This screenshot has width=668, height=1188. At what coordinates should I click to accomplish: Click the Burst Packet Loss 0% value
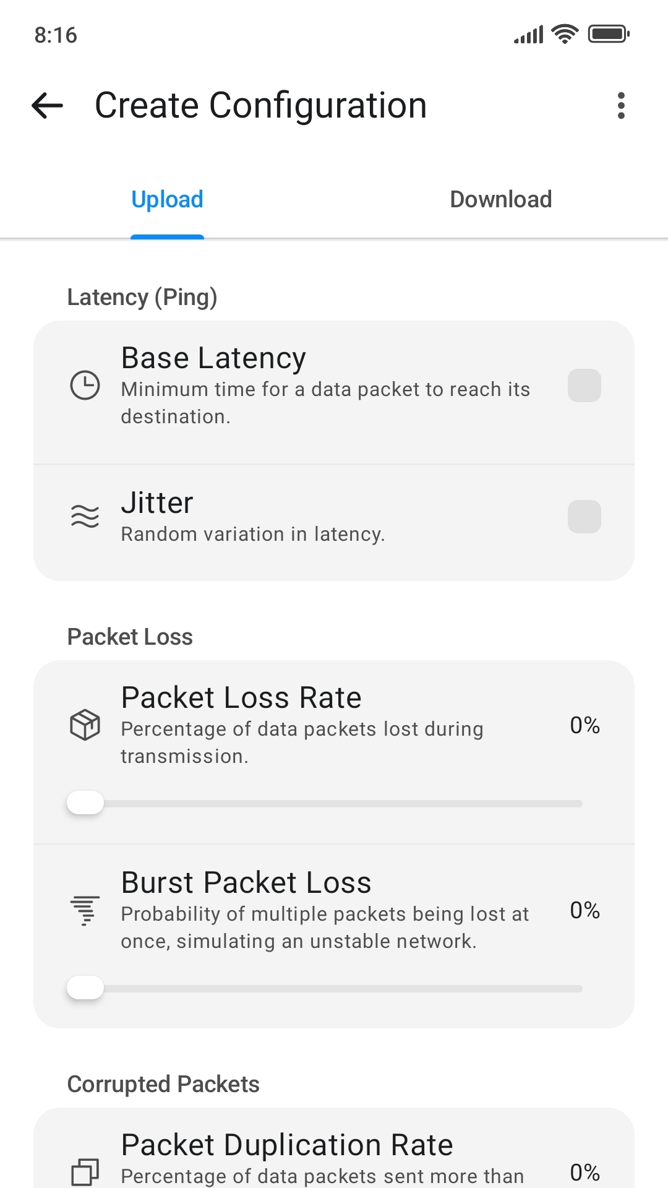coord(584,910)
